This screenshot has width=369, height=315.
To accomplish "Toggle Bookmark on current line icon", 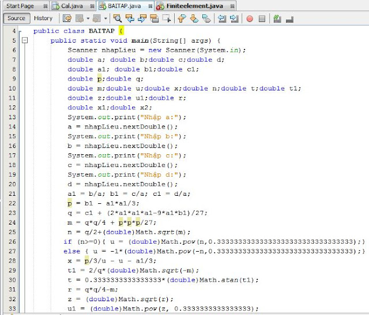I will tap(206, 18).
